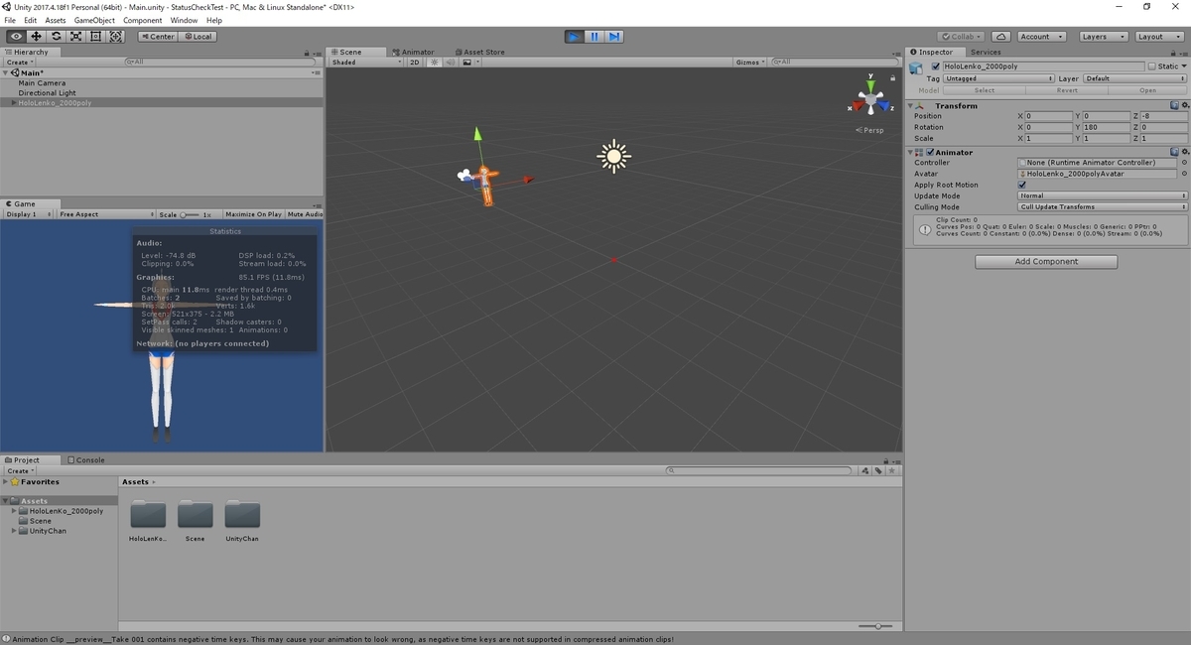This screenshot has height=645, width=1191.
Task: Click the Step frame button
Action: coord(614,37)
